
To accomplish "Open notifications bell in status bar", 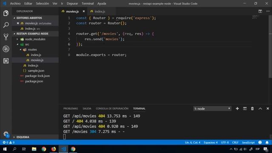I will click(x=267, y=142).
